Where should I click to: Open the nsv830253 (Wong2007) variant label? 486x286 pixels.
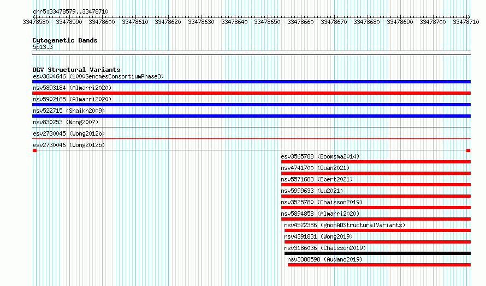coord(66,122)
